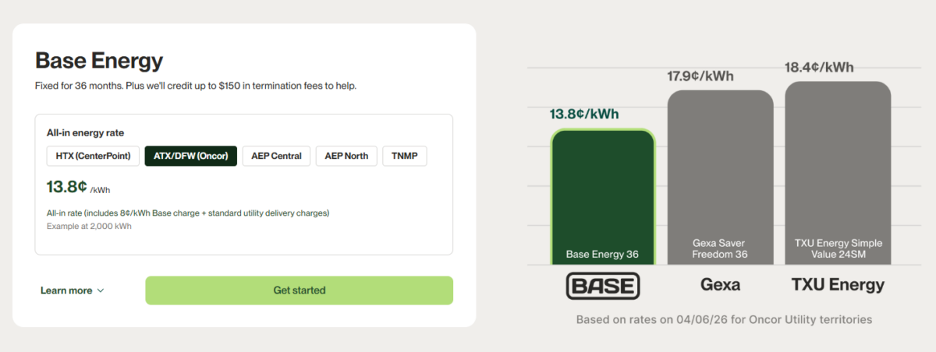Expand the Learn more section
Screen dimensions: 936x352
(72, 290)
